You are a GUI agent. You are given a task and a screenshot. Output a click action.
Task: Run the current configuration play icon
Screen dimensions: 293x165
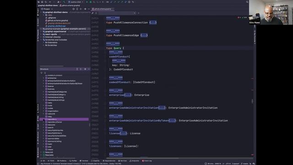click(x=87, y=2)
